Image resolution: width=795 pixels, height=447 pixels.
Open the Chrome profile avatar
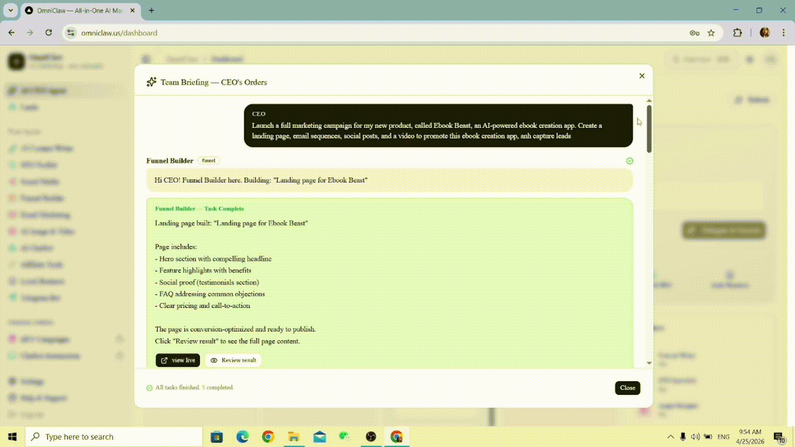[765, 33]
